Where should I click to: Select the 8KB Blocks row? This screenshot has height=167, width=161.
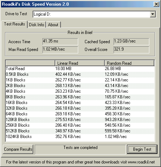(80, 97)
